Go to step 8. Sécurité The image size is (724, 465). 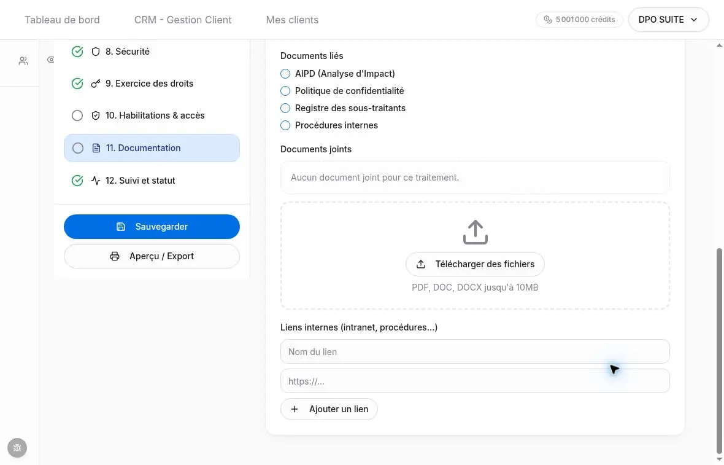click(x=152, y=52)
